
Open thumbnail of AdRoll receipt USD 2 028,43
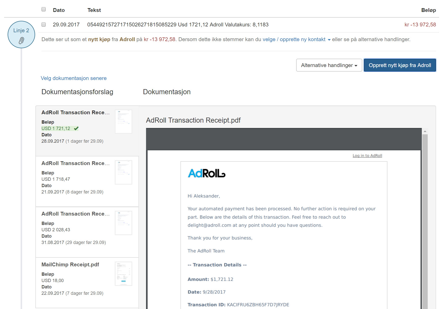pos(123,223)
